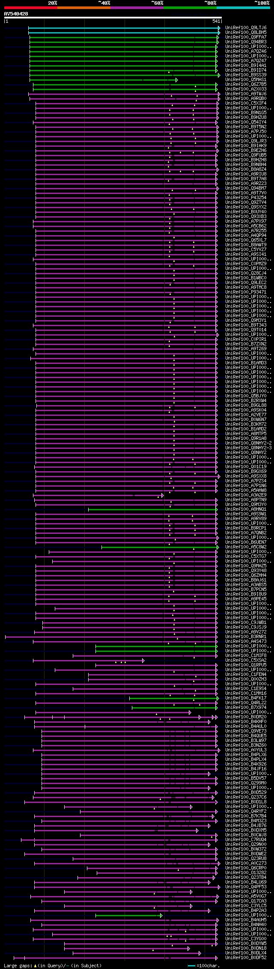274x969 pixels.
Task: Select the UniRef100_B7PCN5 label
Action: (x=246, y=589)
